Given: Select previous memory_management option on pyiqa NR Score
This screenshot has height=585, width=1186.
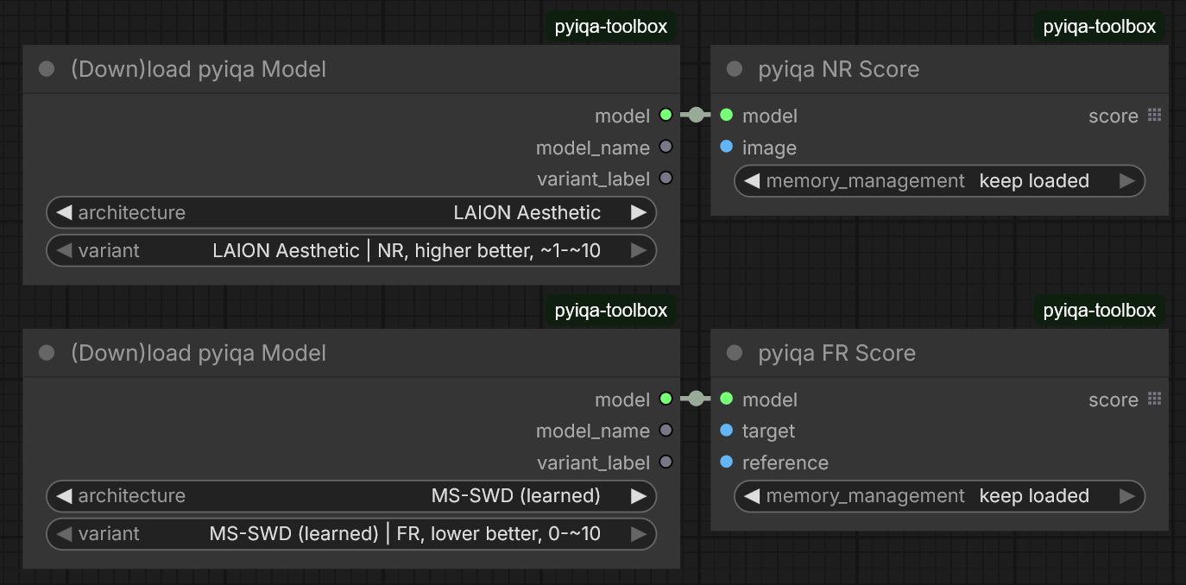Looking at the screenshot, I should pos(752,180).
